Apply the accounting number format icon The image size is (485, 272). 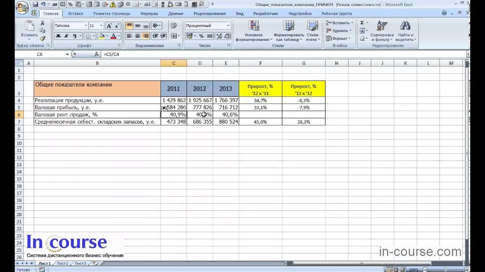(x=189, y=36)
